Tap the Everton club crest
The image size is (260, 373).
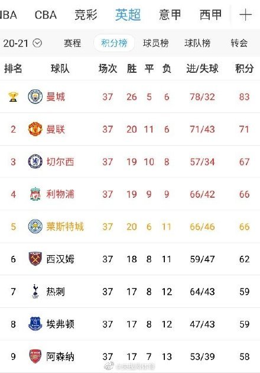tap(35, 324)
